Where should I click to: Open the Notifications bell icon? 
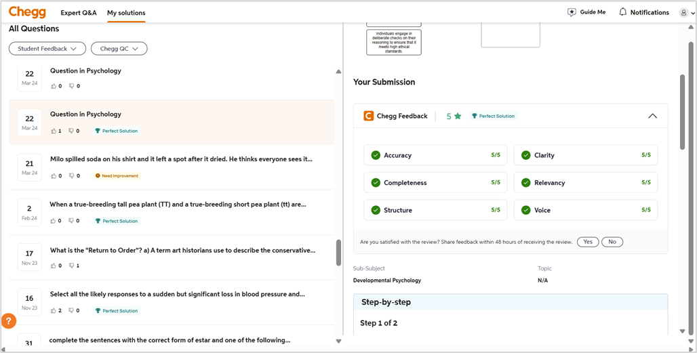coord(623,12)
